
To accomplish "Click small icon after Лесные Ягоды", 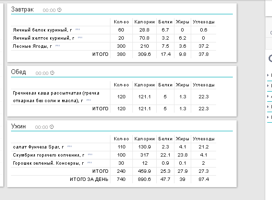I will click(x=57, y=45).
